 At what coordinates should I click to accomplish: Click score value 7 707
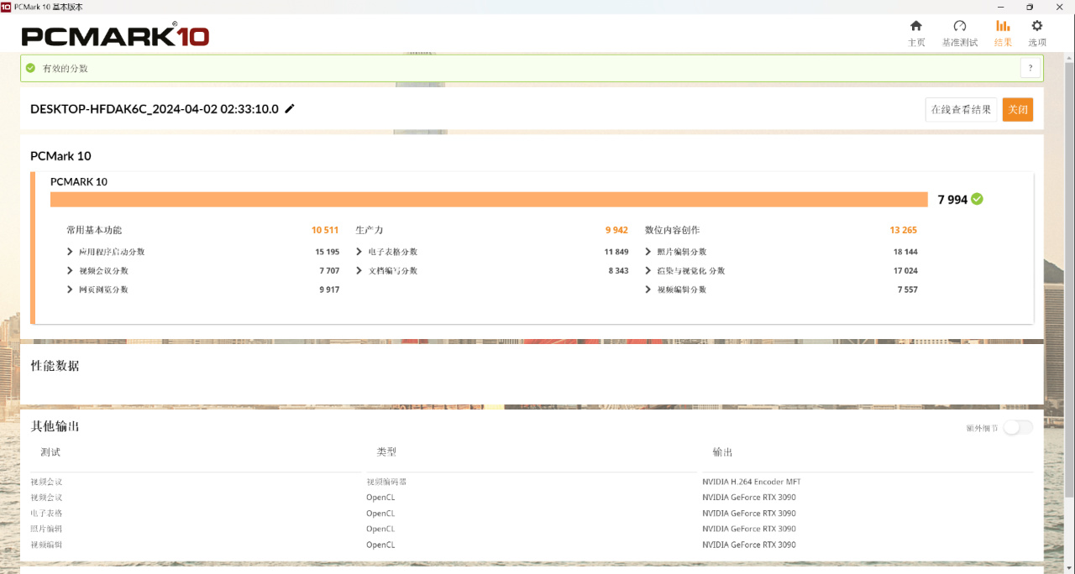coord(329,270)
